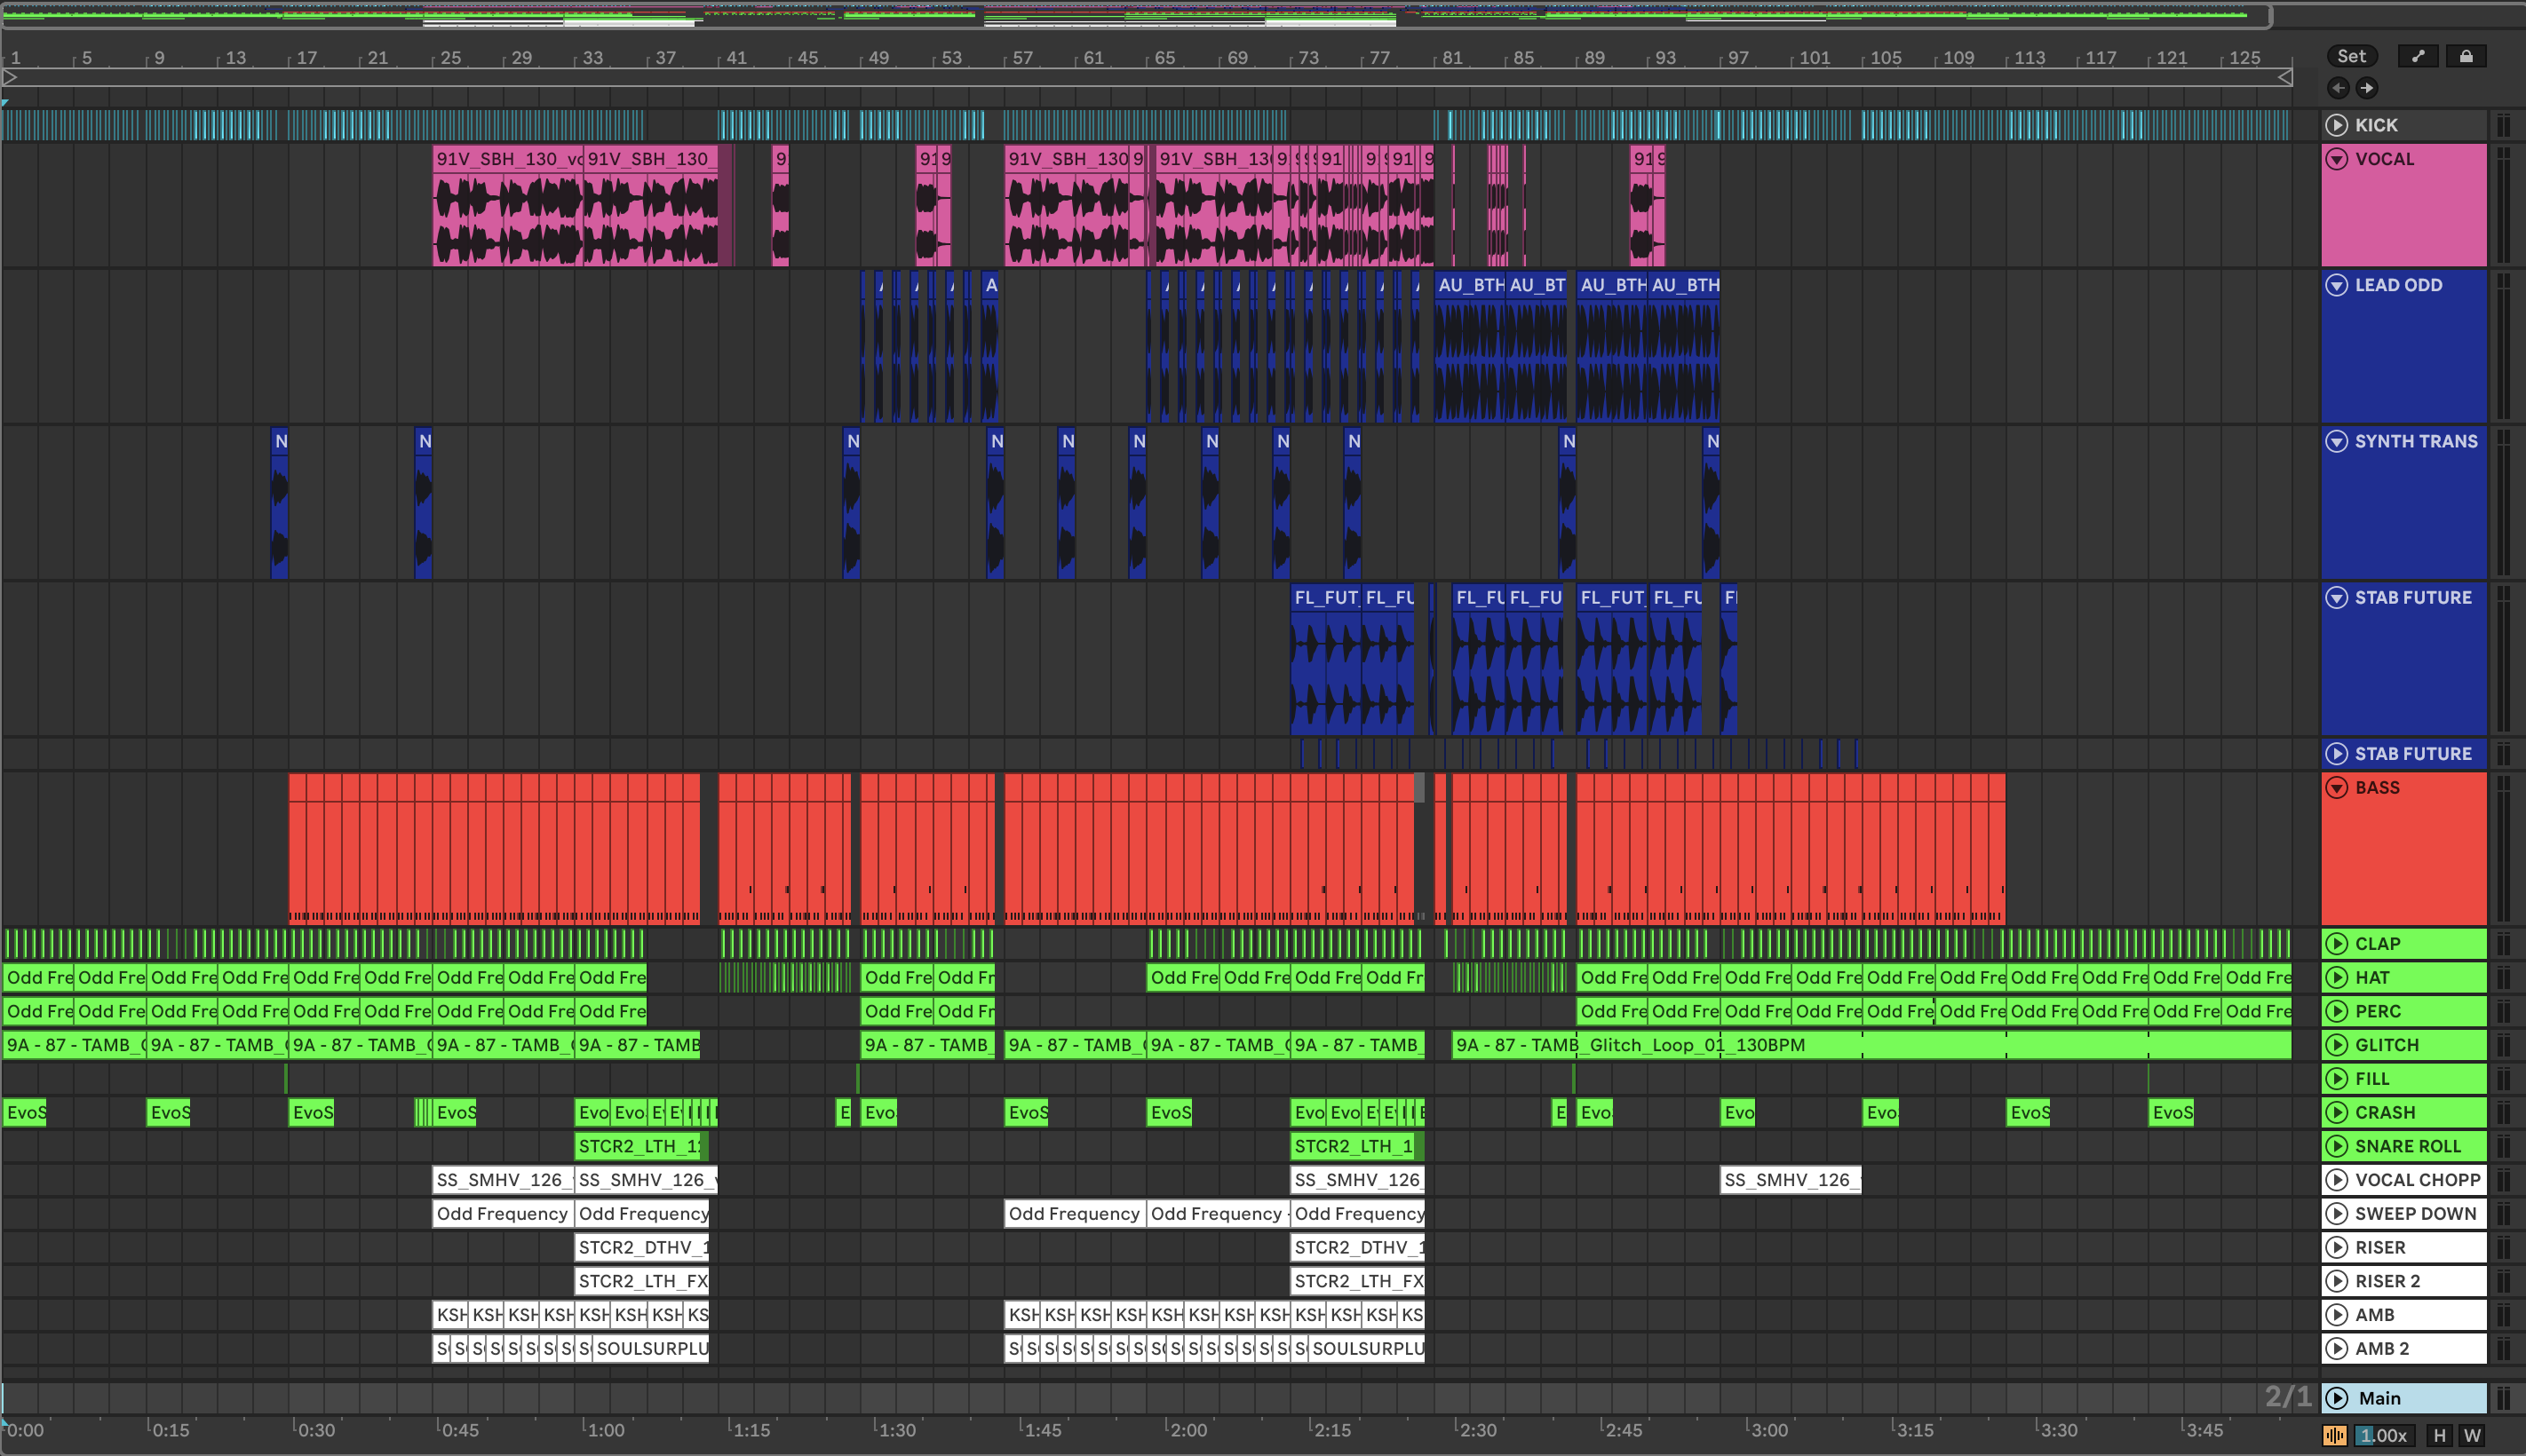Collapse the VOCAL track
The height and width of the screenshot is (1456, 2526).
(x=2337, y=159)
